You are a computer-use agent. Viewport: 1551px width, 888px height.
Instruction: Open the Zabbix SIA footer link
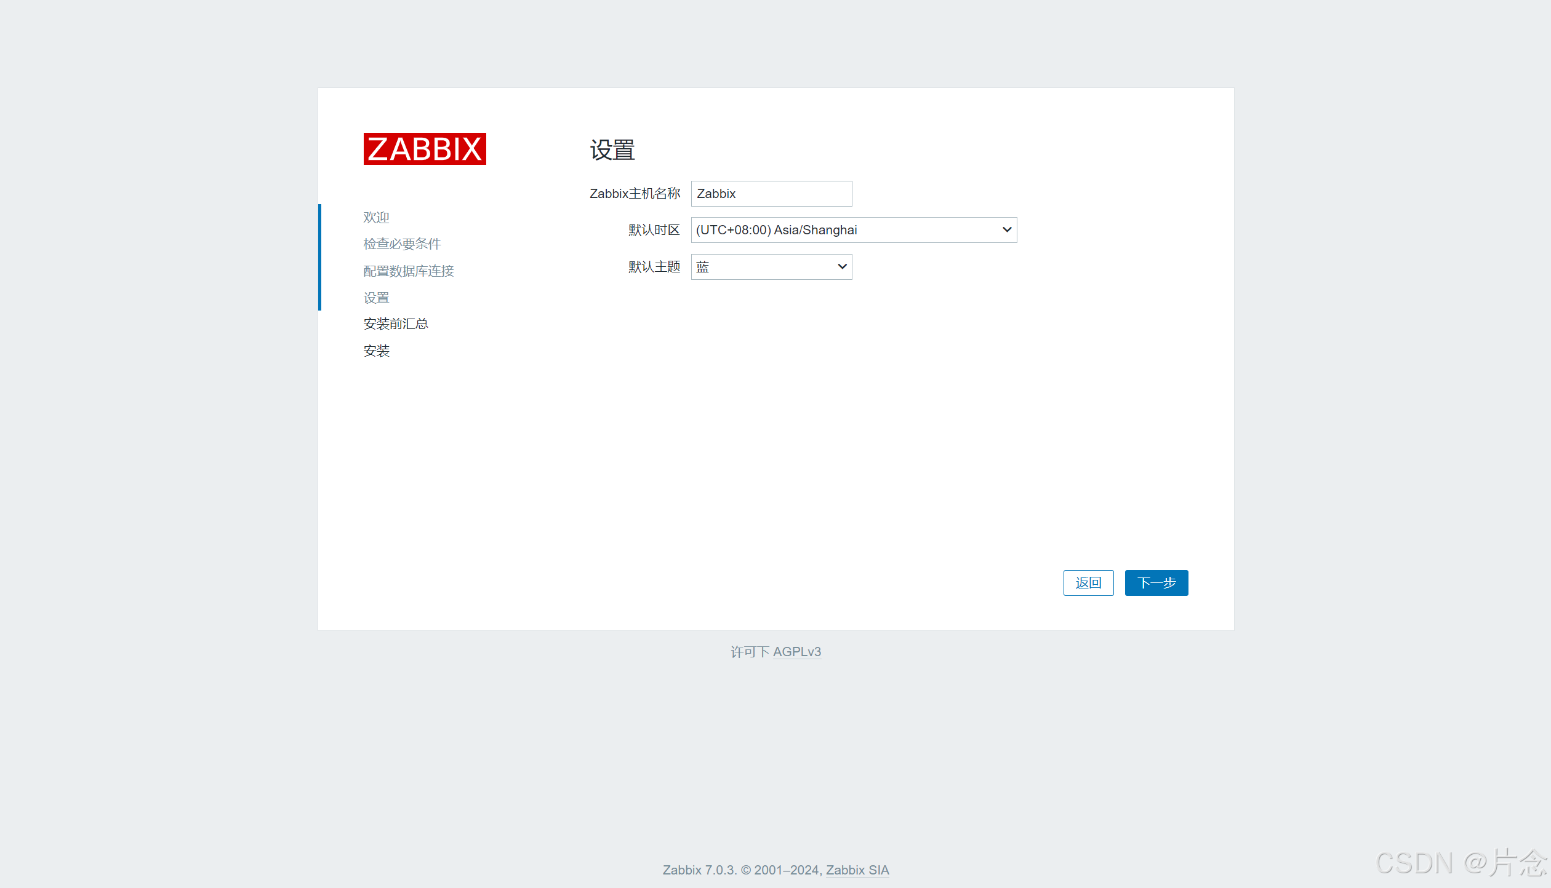pos(857,870)
